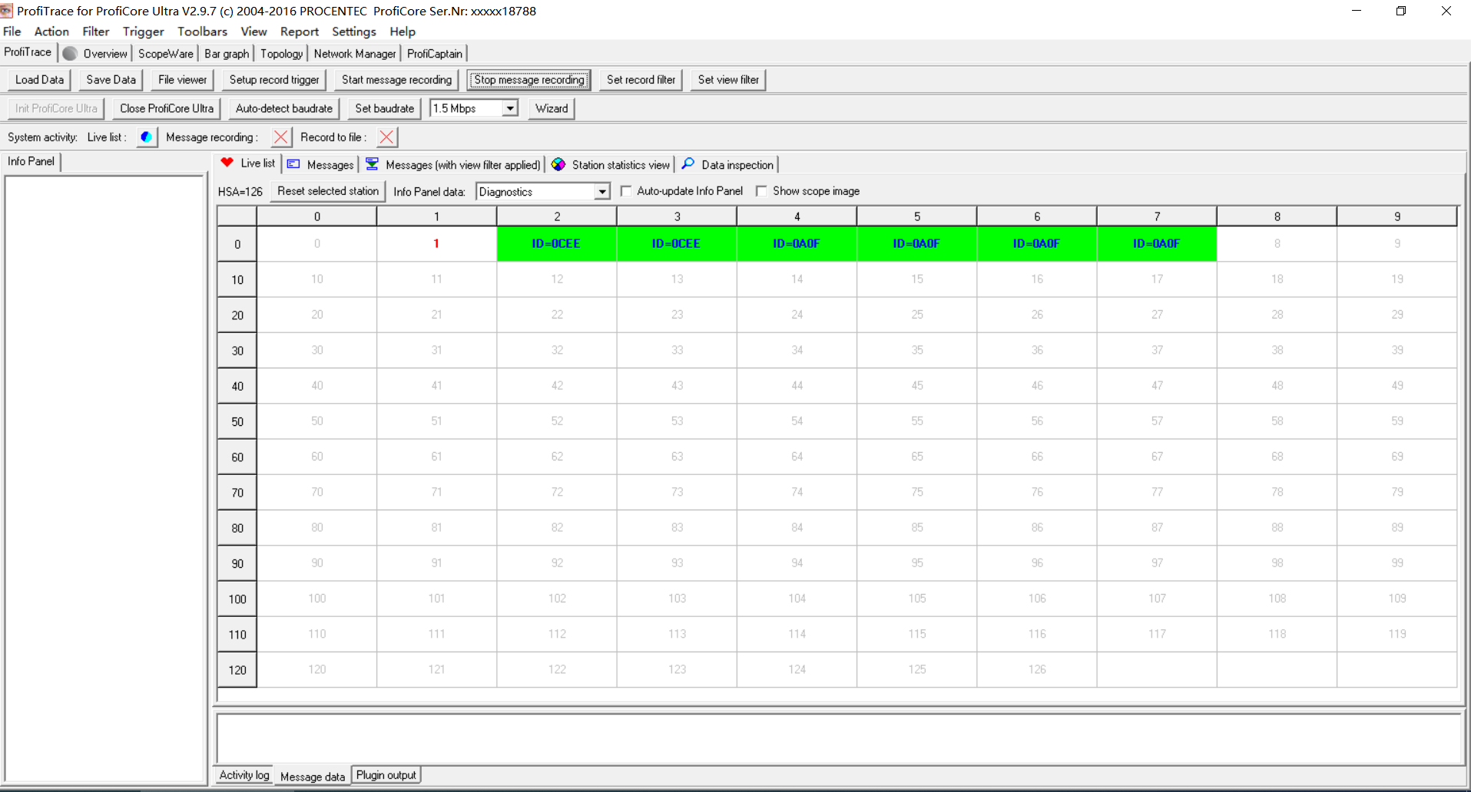1471x792 pixels.
Task: Click the row header 120
Action: click(x=237, y=670)
